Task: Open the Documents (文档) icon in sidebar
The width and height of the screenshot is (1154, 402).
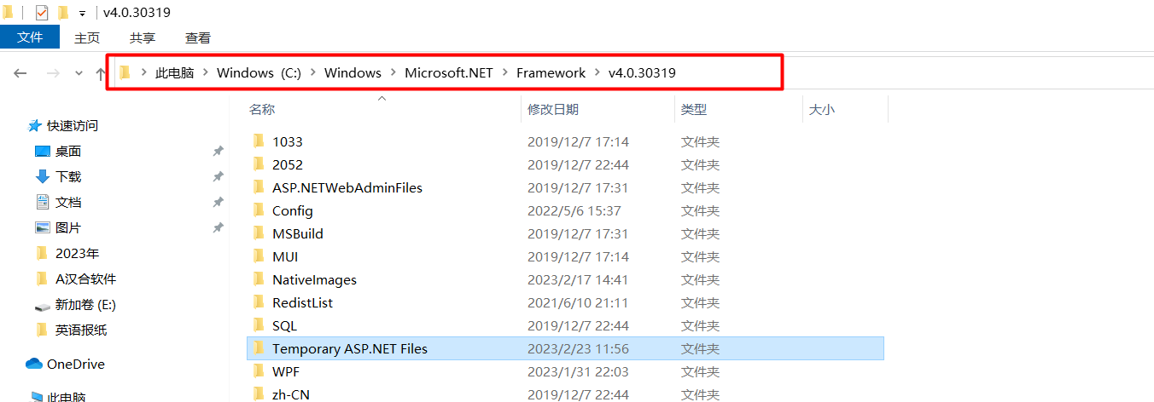Action: (x=43, y=203)
